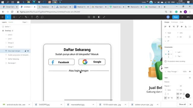Click the Present play icon
Image resolution: width=193 pixels, height=108 pixels.
tap(182, 17)
